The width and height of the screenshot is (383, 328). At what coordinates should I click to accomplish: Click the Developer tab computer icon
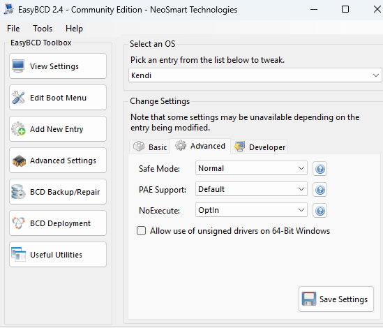pyautogui.click(x=239, y=147)
